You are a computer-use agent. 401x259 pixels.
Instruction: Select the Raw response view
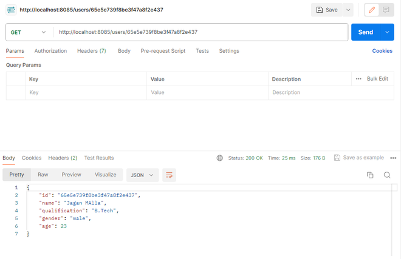point(43,175)
